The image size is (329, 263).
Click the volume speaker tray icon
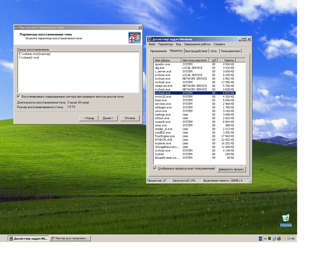click(x=279, y=239)
